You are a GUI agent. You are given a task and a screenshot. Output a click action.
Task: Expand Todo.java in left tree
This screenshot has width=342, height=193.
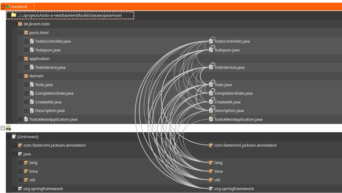click(26, 85)
